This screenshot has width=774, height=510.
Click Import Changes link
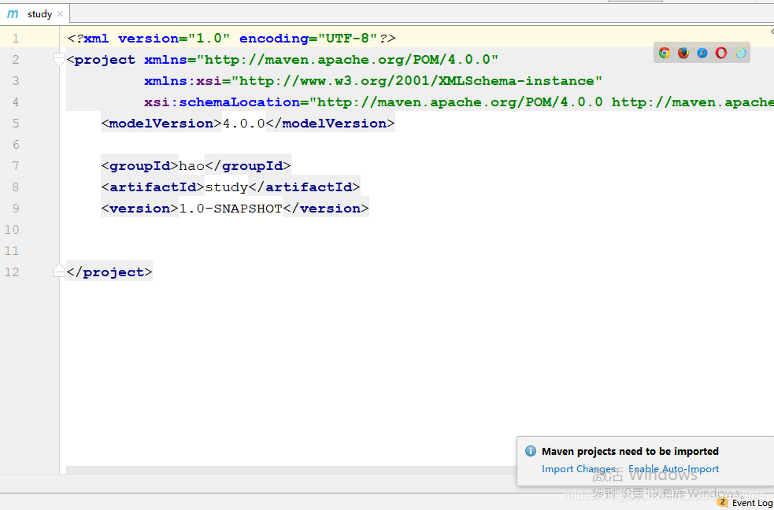pos(579,469)
